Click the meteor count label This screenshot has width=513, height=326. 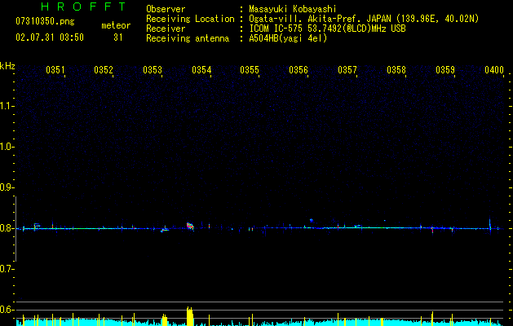pos(116,25)
